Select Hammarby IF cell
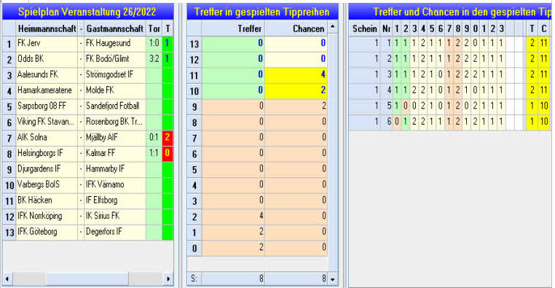The height and width of the screenshot is (288, 555). [115, 169]
